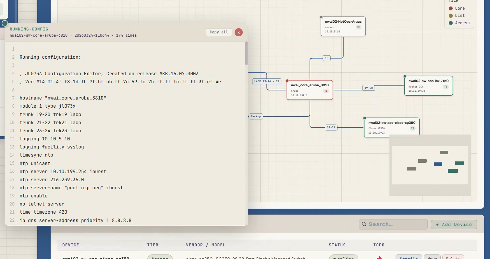The image size is (490, 259).
Task: Click config line 'time timezone 420'
Action: coord(43,212)
